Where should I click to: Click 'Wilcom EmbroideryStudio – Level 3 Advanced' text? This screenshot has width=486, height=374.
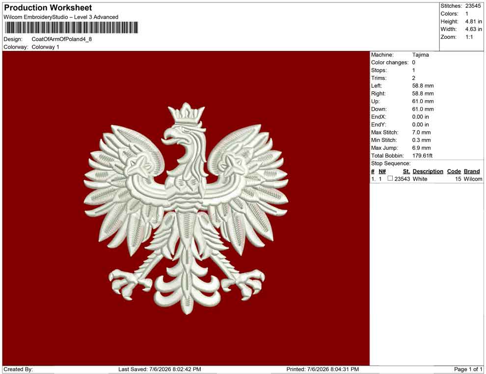(x=61, y=17)
